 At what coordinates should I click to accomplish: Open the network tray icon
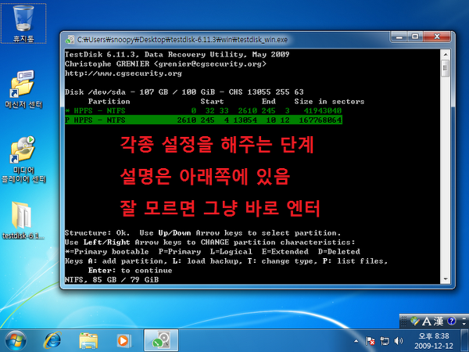click(x=385, y=341)
